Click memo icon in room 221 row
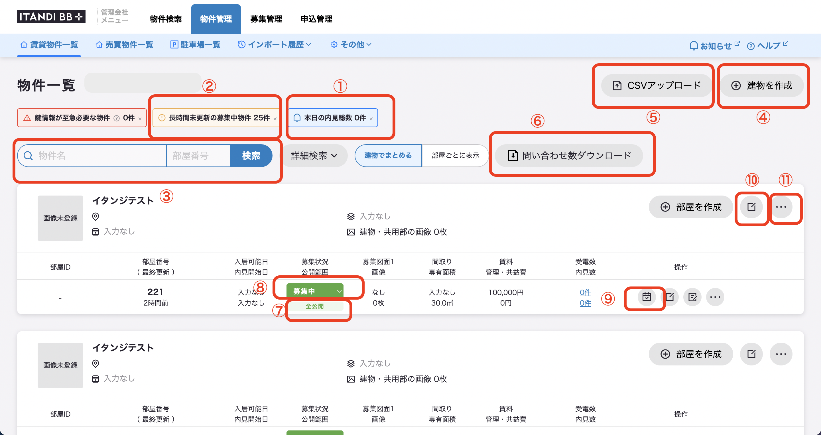The height and width of the screenshot is (435, 821). click(692, 297)
